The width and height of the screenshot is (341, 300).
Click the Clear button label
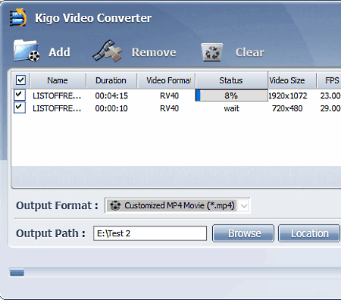pos(249,52)
